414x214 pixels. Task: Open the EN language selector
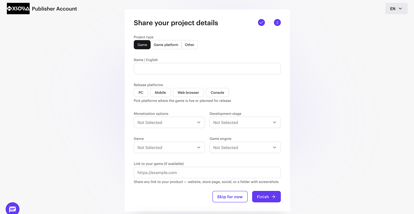point(396,9)
